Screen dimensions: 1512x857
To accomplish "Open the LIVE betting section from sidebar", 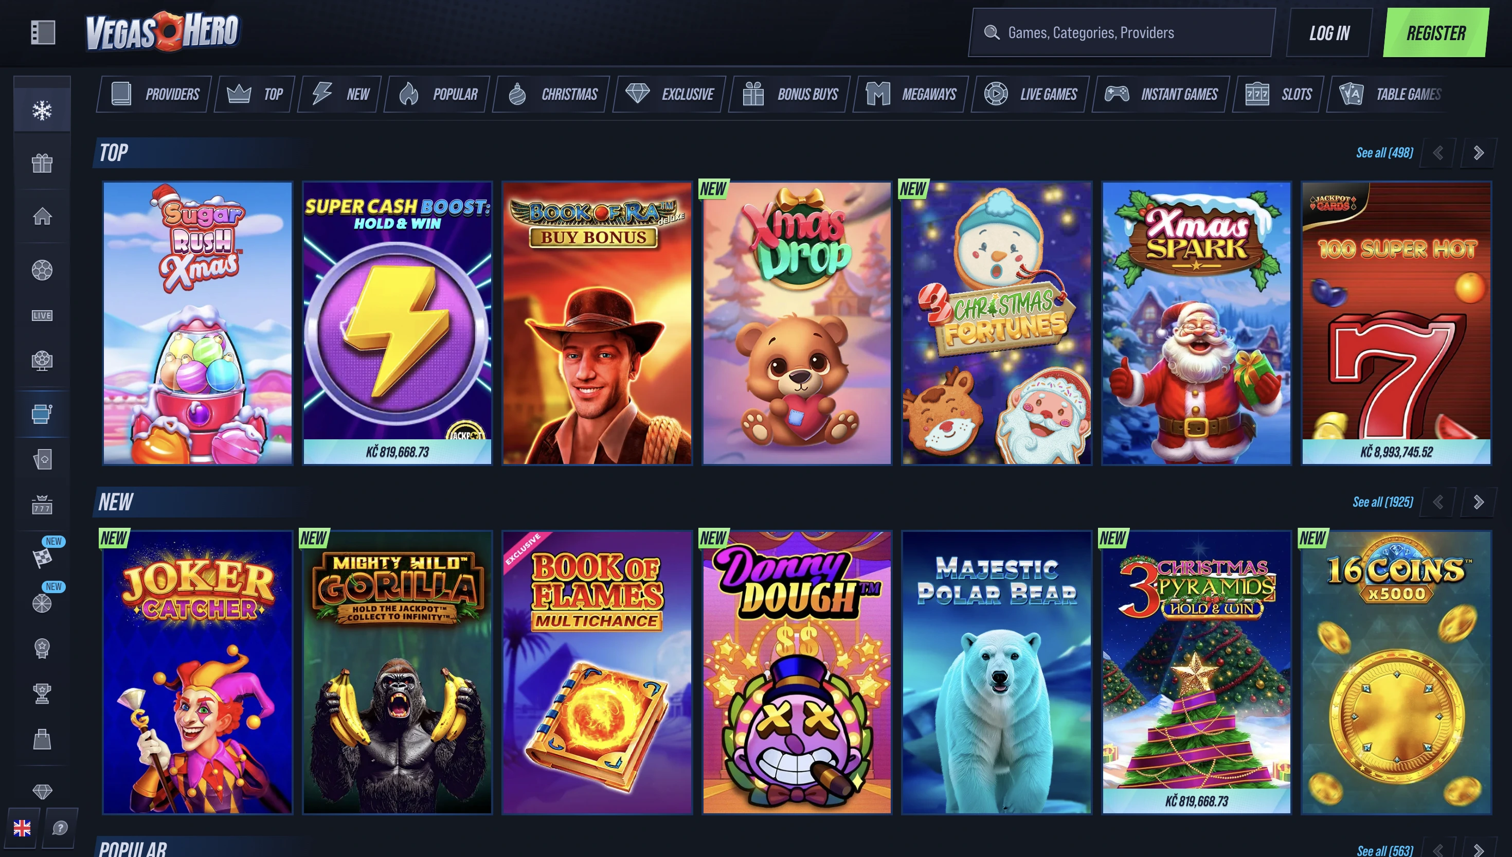I will pyautogui.click(x=42, y=315).
